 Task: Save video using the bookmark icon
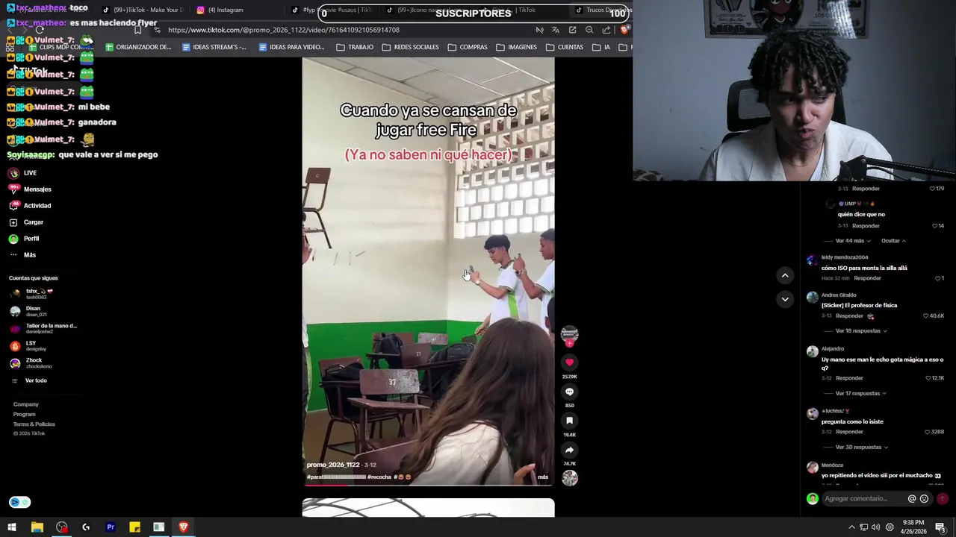569,421
